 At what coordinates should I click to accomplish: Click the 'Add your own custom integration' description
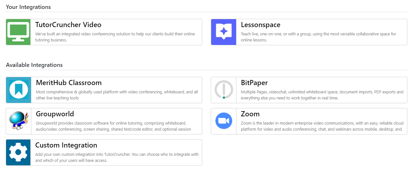point(117,157)
